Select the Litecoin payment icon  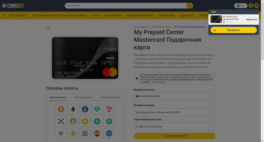[85, 109]
